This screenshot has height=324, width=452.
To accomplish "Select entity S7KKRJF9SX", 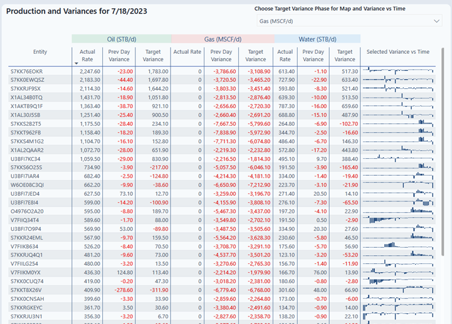I will [26, 89].
